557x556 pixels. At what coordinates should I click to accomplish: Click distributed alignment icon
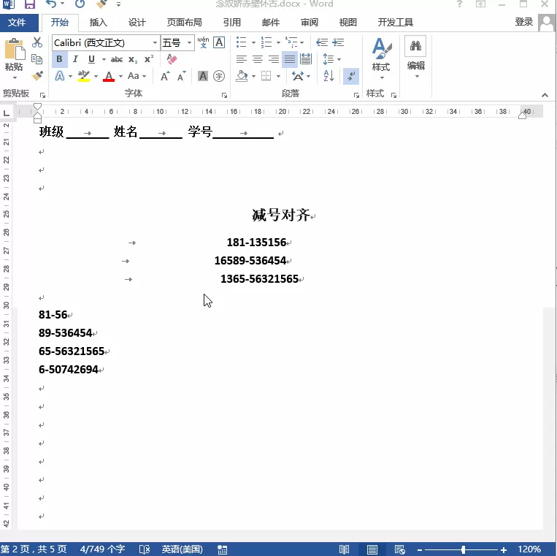306,59
